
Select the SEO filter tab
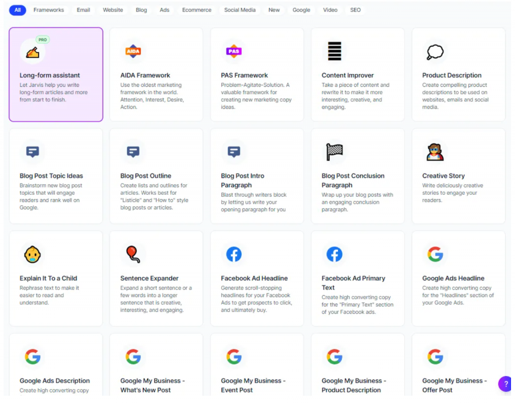coord(356,10)
